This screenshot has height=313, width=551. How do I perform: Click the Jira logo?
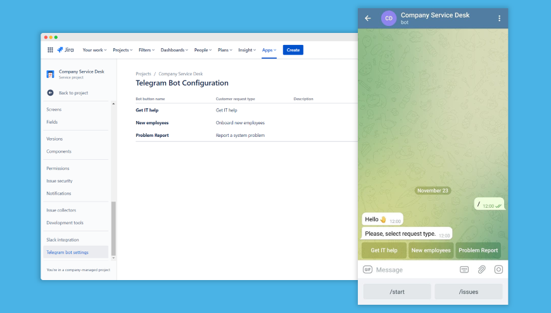coord(65,50)
